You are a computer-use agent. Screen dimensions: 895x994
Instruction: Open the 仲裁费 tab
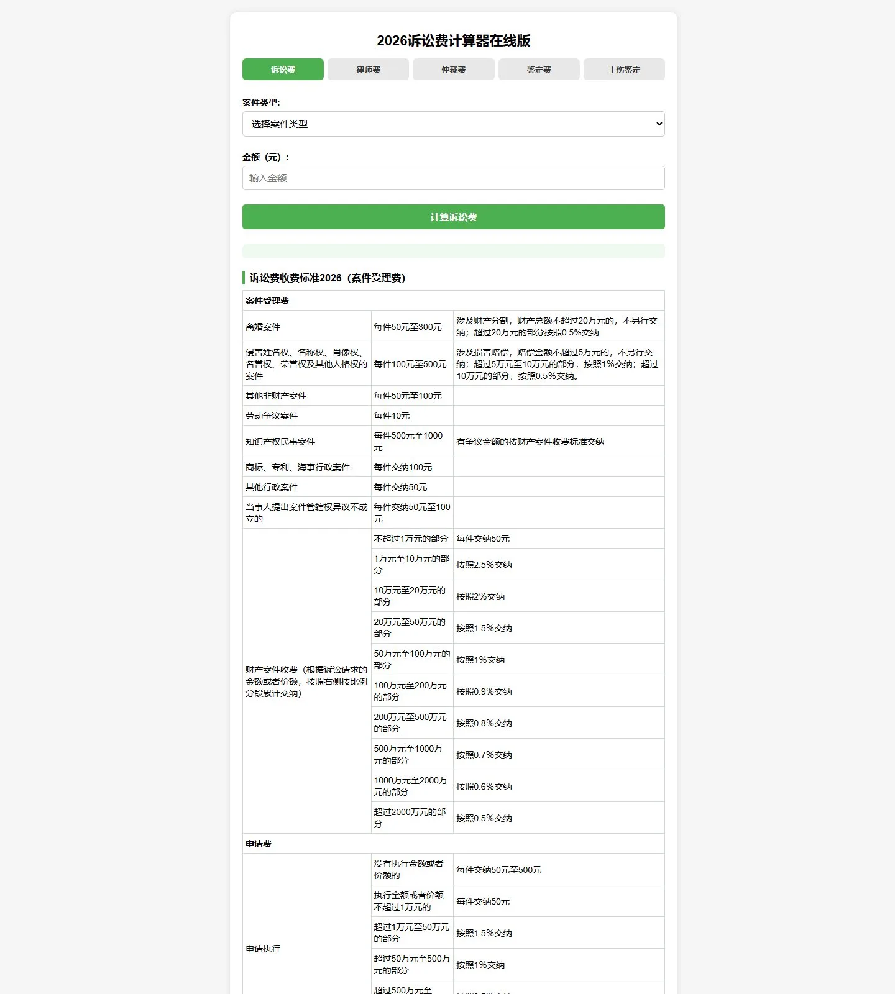pyautogui.click(x=454, y=70)
